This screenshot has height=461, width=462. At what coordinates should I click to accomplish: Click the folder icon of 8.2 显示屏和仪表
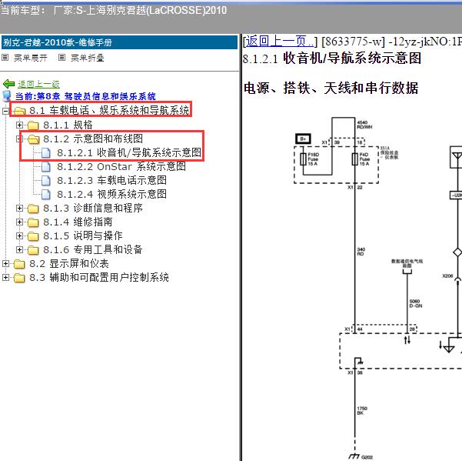click(19, 264)
